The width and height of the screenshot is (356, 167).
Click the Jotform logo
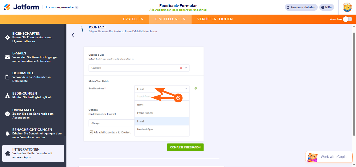click(x=21, y=7)
